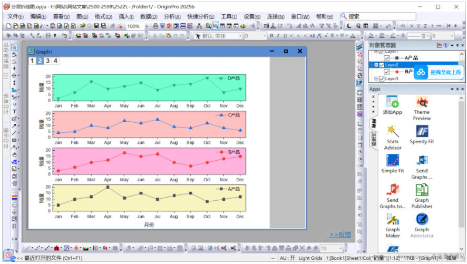
Task: Click the Print toolbar icon
Action: 155,26
